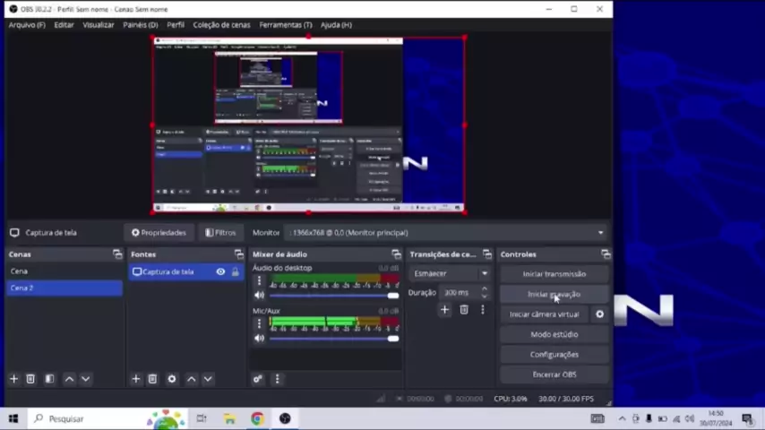Image resolution: width=765 pixels, height=430 pixels.
Task: Open notification center on taskbar
Action: pos(747,418)
